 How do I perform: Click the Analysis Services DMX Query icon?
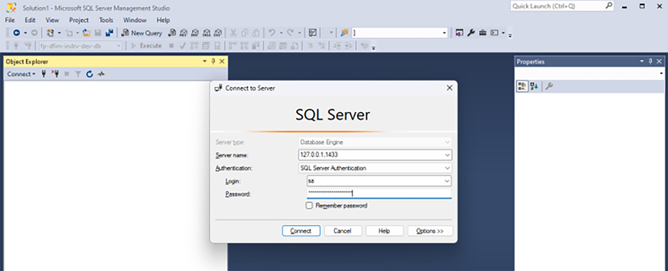coord(195,33)
